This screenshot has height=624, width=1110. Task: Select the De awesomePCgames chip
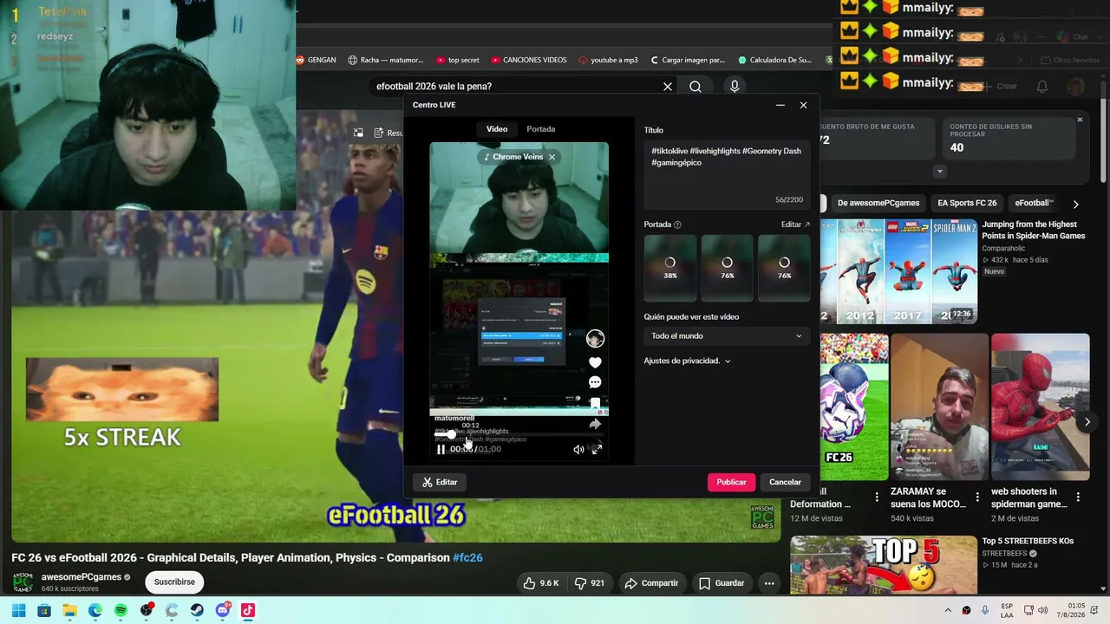coord(878,204)
